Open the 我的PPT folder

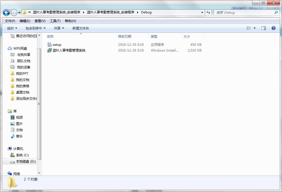[x=19, y=74]
